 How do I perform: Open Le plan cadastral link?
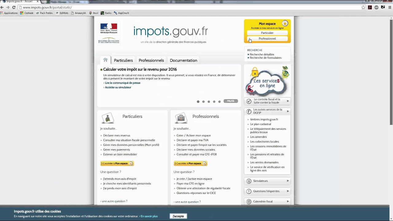point(261,124)
